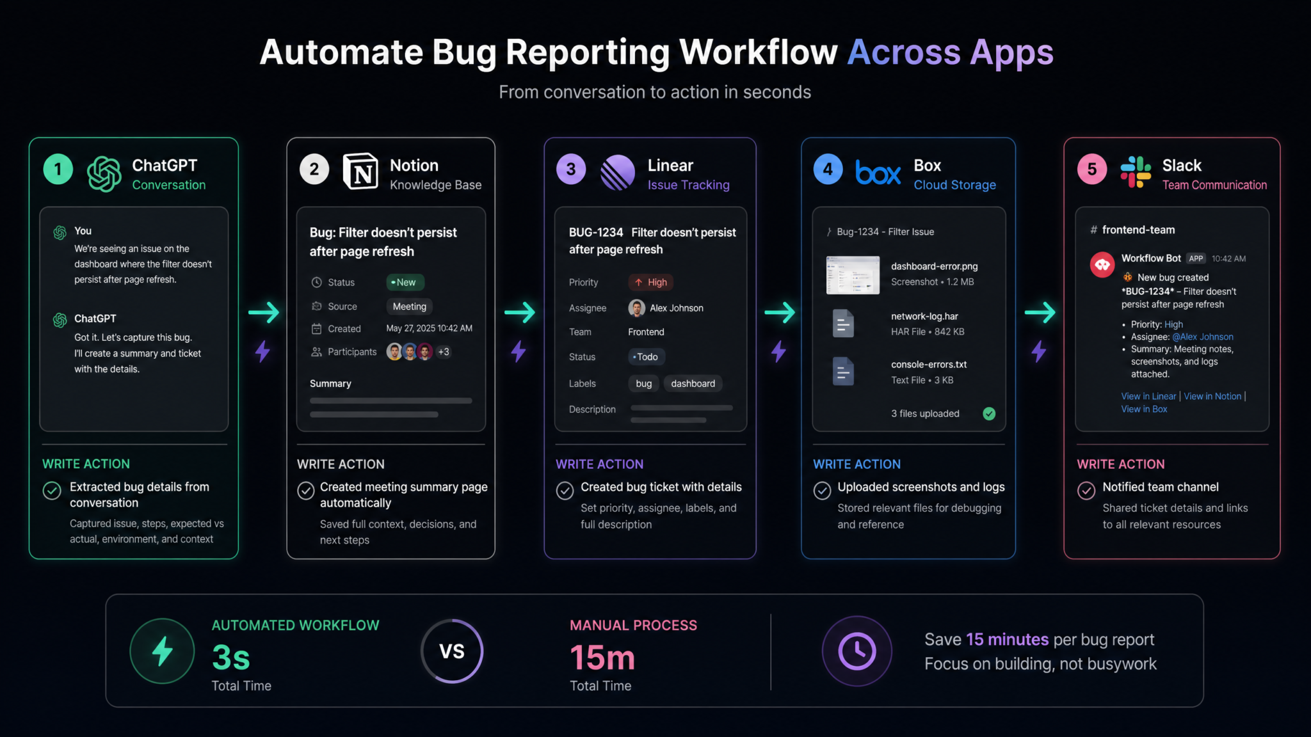Open the Todo status badge in Linear
The height and width of the screenshot is (737, 1311).
click(x=647, y=357)
